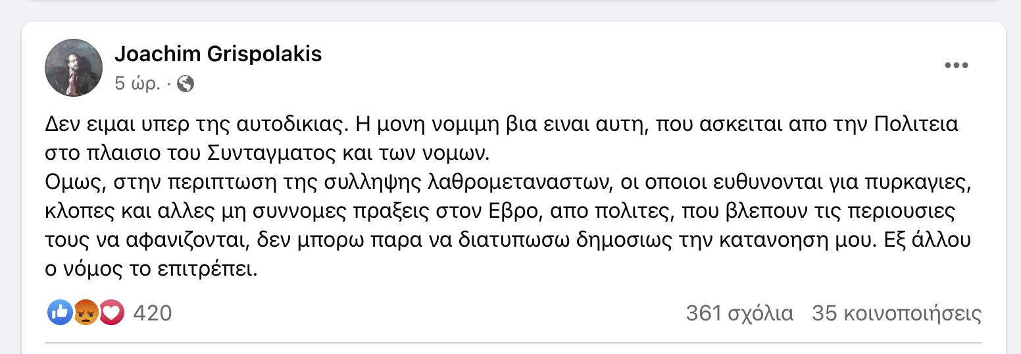Click the post line starting 'τους να αφανιζονται'
Screen dimensions: 1021x354
(509, 241)
